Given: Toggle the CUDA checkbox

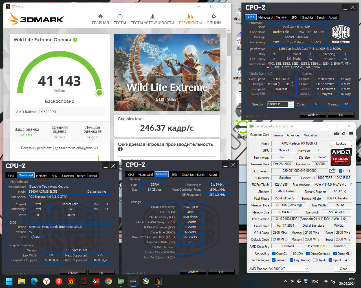Looking at the screenshot, I should point(292,254).
